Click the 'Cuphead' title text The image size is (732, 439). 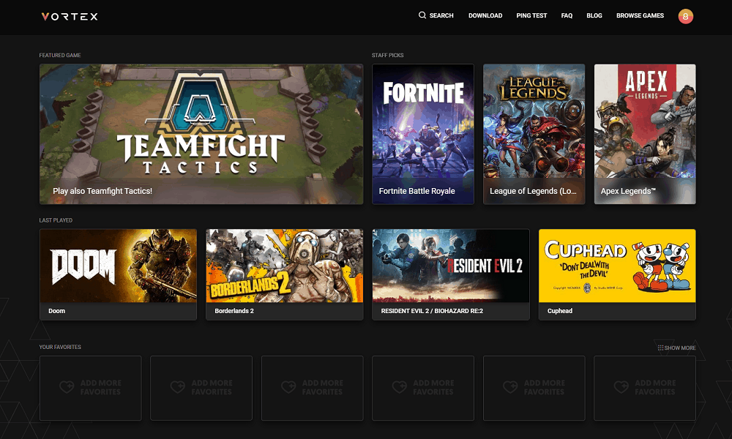tap(560, 311)
